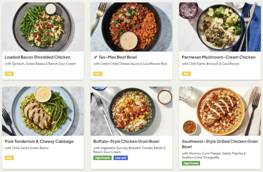This screenshot has width=263, height=172.
Task: Select Keto badge under Parmesan Mushroom-Cream Chicken
Action: click(186, 74)
